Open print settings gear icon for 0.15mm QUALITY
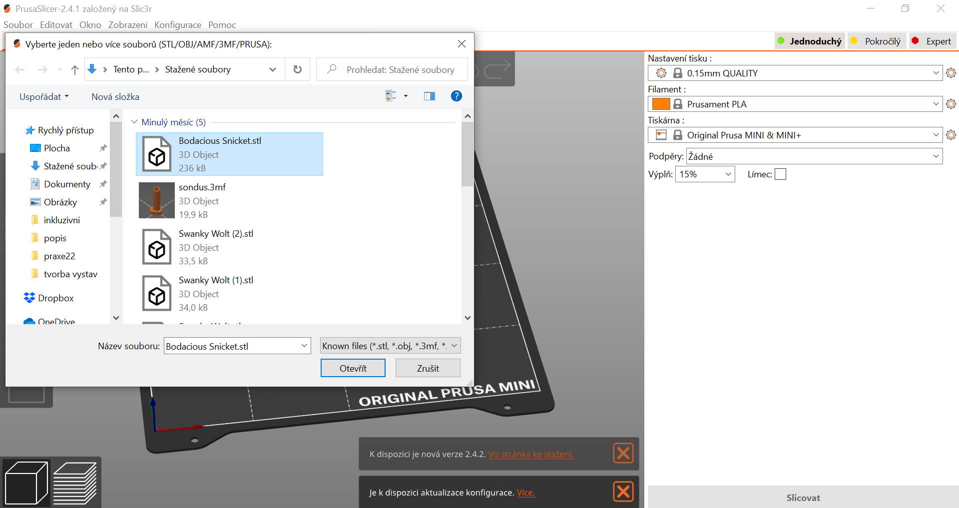Screen dimensions: 959x508 point(951,73)
